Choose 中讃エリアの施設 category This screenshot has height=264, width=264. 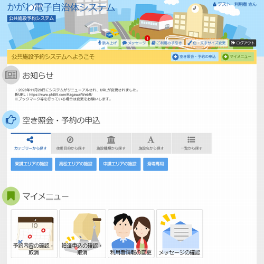[120, 164]
